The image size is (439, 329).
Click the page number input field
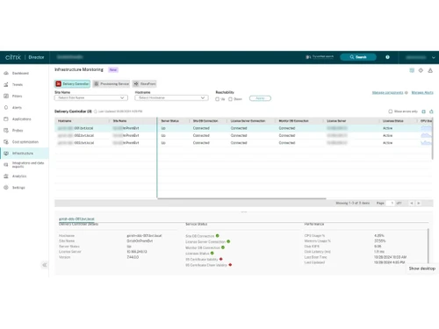(391, 203)
